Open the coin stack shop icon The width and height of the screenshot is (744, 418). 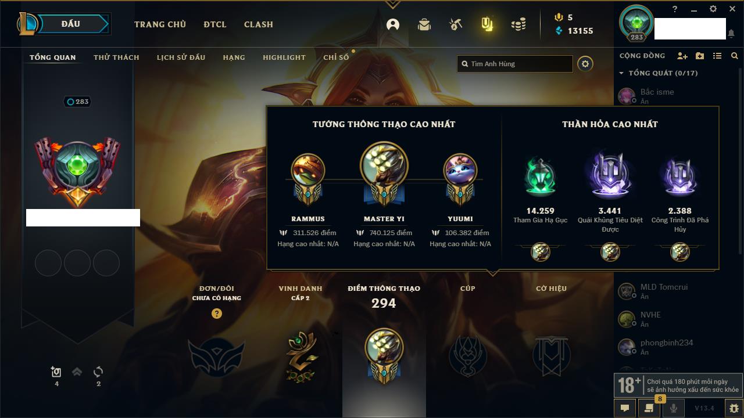518,24
